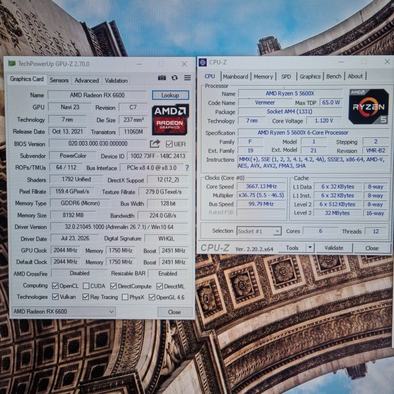Click the Memory Type field GDDR6 (Micron)

click(80, 203)
